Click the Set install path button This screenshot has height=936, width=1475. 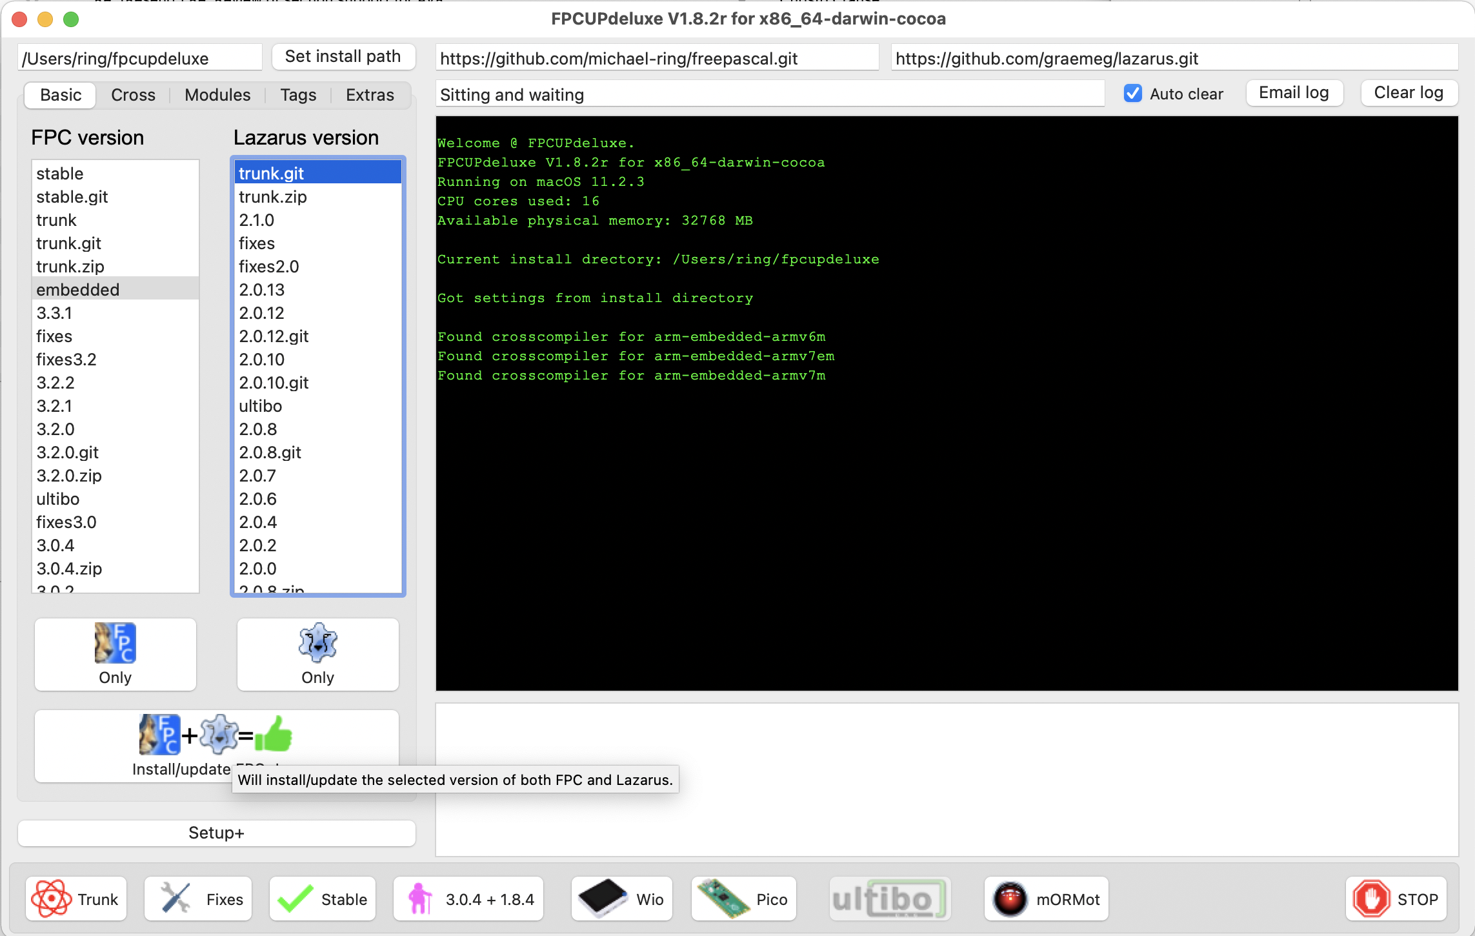[x=343, y=57]
